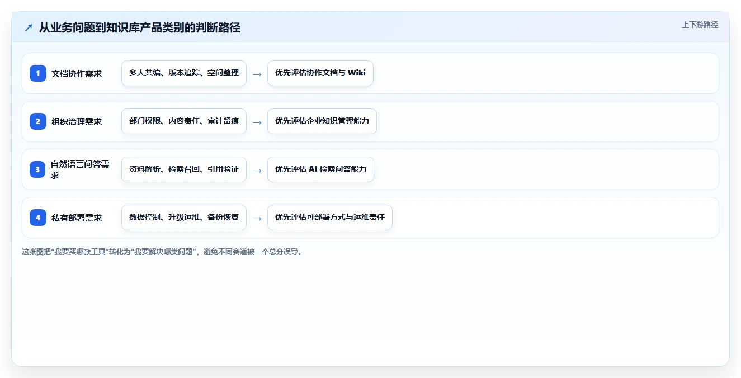Click the 优先评估协作文档与 Wiki box
741x378 pixels.
coord(320,73)
